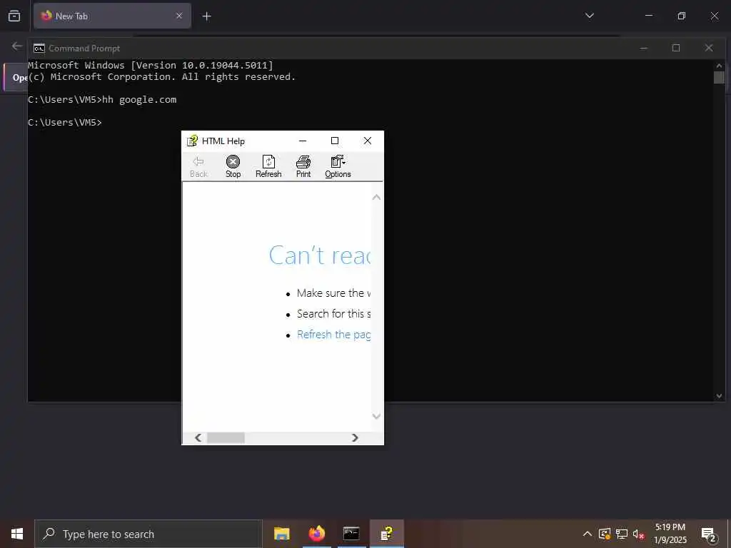Click the Command Prompt vertical scrollbar thumb

[719, 77]
